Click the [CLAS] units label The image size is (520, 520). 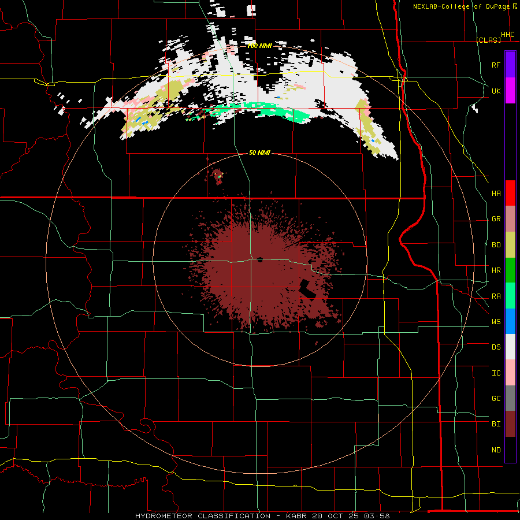click(x=488, y=40)
